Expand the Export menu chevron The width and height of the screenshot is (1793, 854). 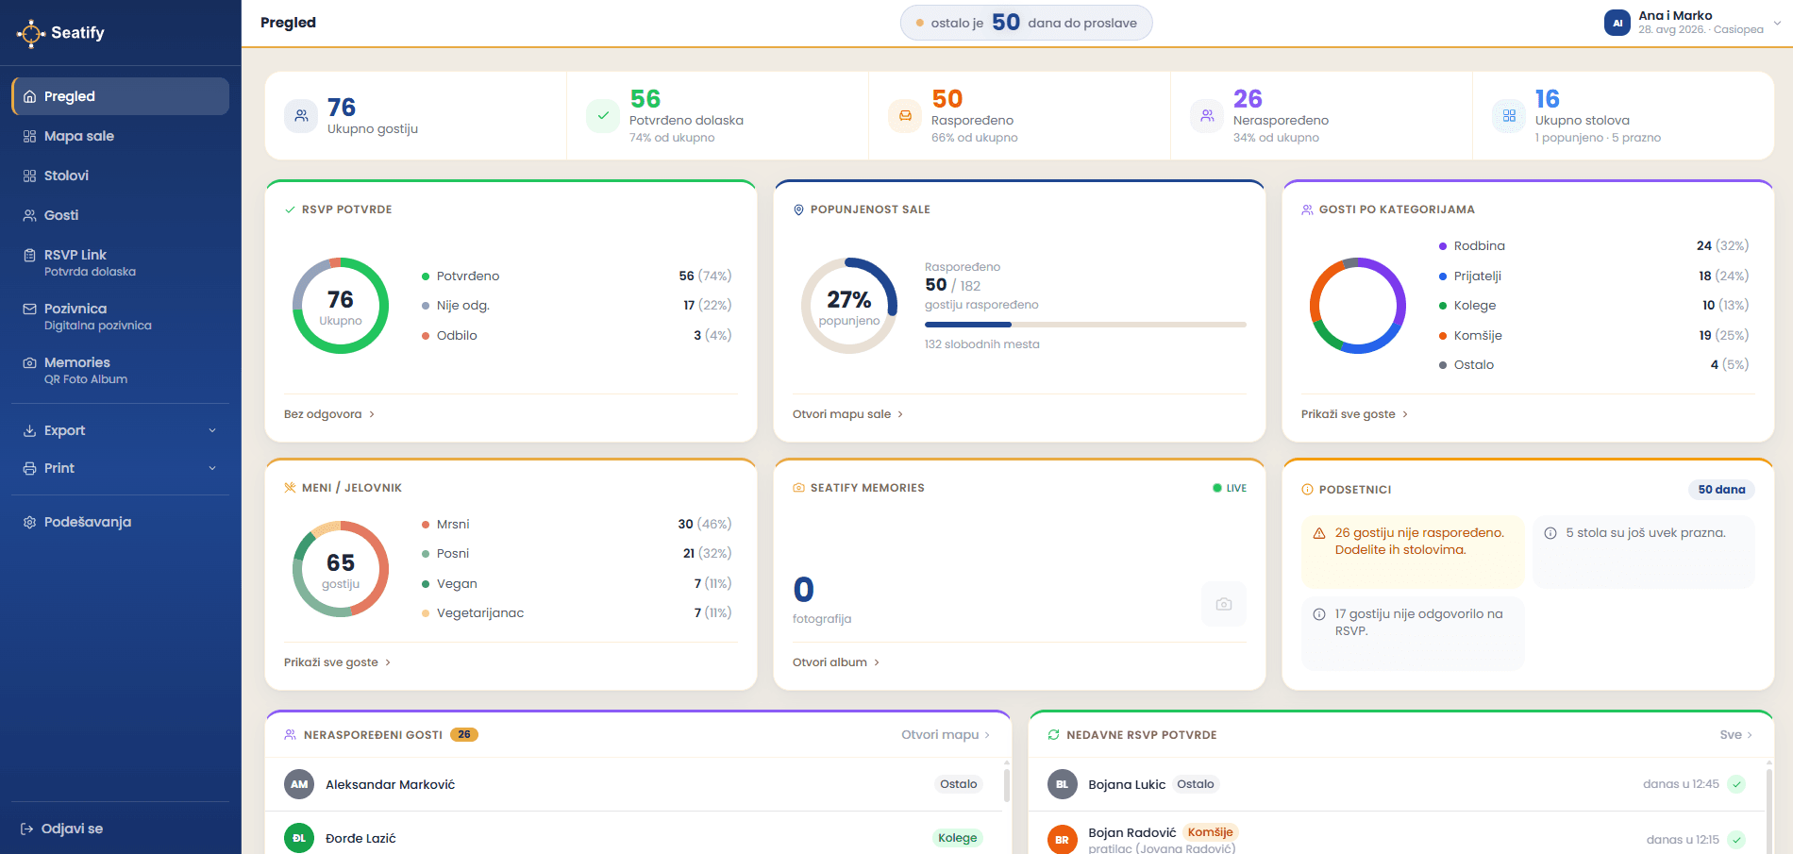[212, 430]
